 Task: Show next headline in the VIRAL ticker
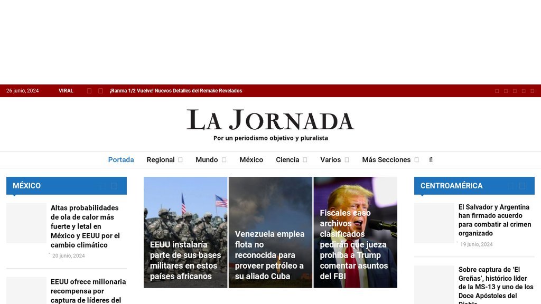coord(100,91)
